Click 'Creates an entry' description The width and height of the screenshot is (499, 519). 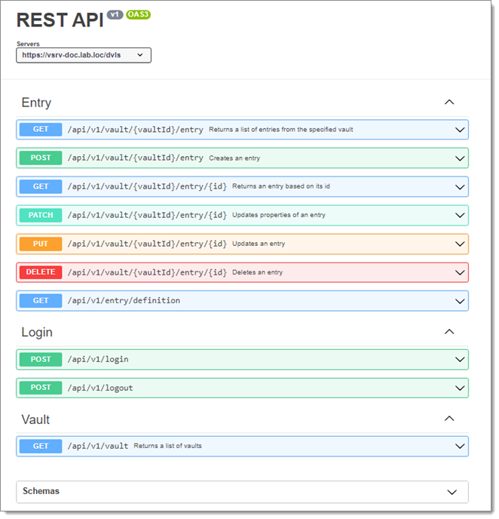tap(234, 158)
